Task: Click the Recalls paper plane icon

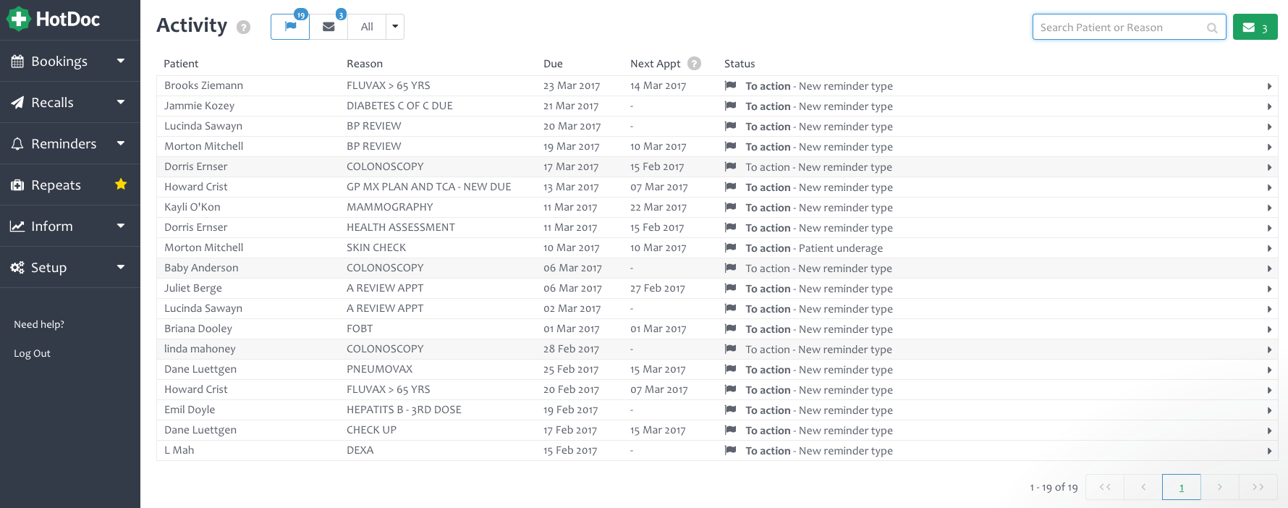Action: pyautogui.click(x=17, y=103)
